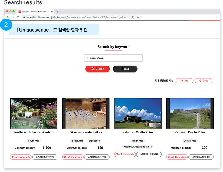Screen dimensions: 223x172
Task: Click Katsuren Castle Ruins title tagged North Area
Action: 138,132
